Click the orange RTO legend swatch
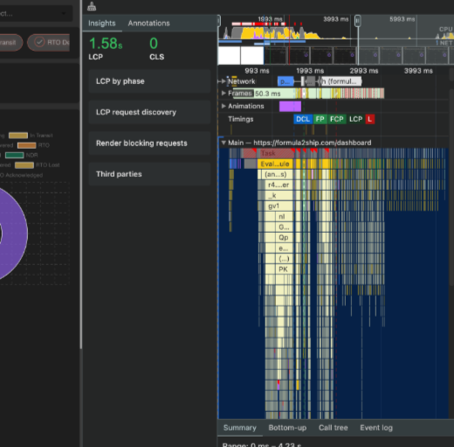The image size is (454, 447). coord(27,145)
